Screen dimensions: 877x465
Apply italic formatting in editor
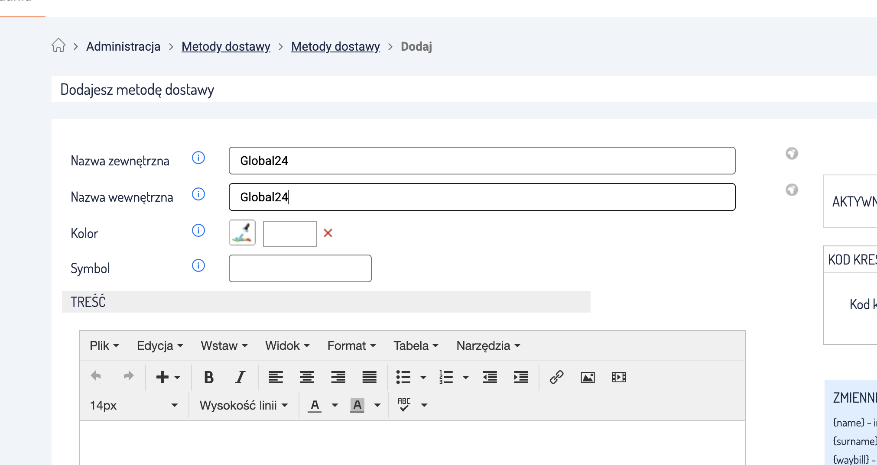coord(240,377)
